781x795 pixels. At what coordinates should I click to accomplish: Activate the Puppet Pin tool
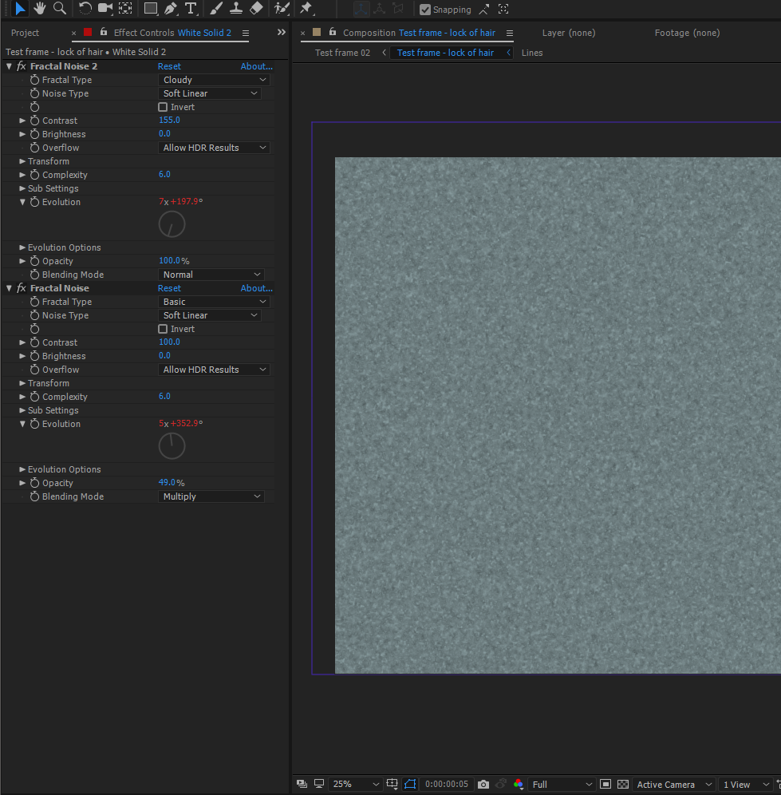click(306, 9)
